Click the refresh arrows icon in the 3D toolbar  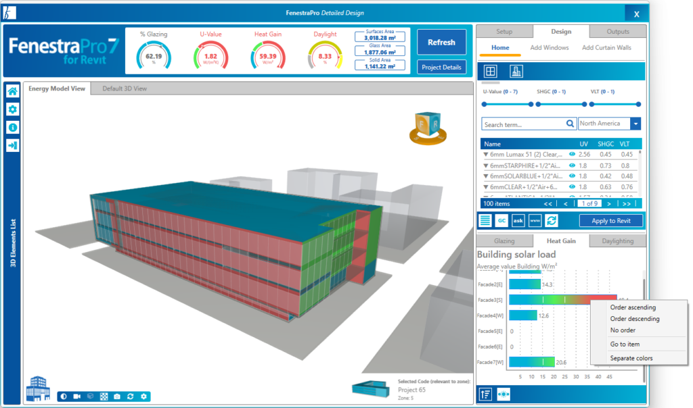click(x=131, y=397)
